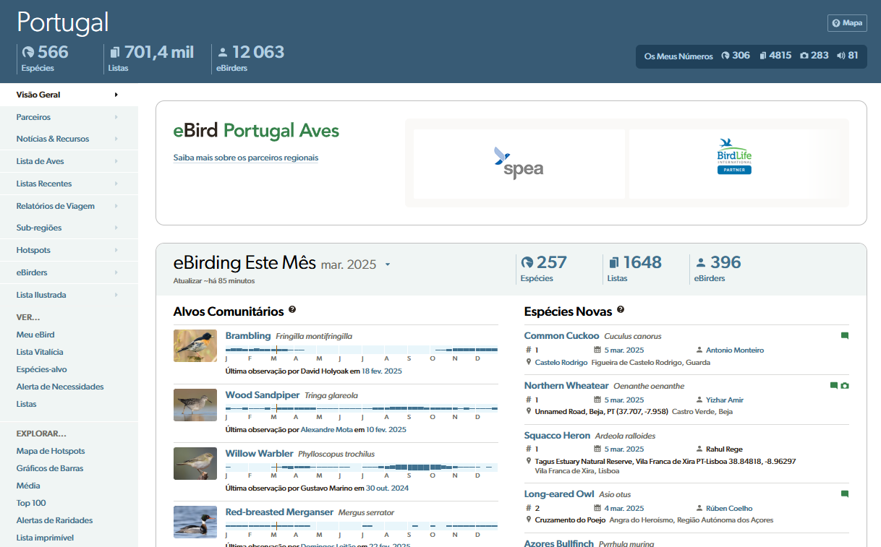Click location pin beside Castelo Rodrigo
The height and width of the screenshot is (547, 881).
(528, 362)
